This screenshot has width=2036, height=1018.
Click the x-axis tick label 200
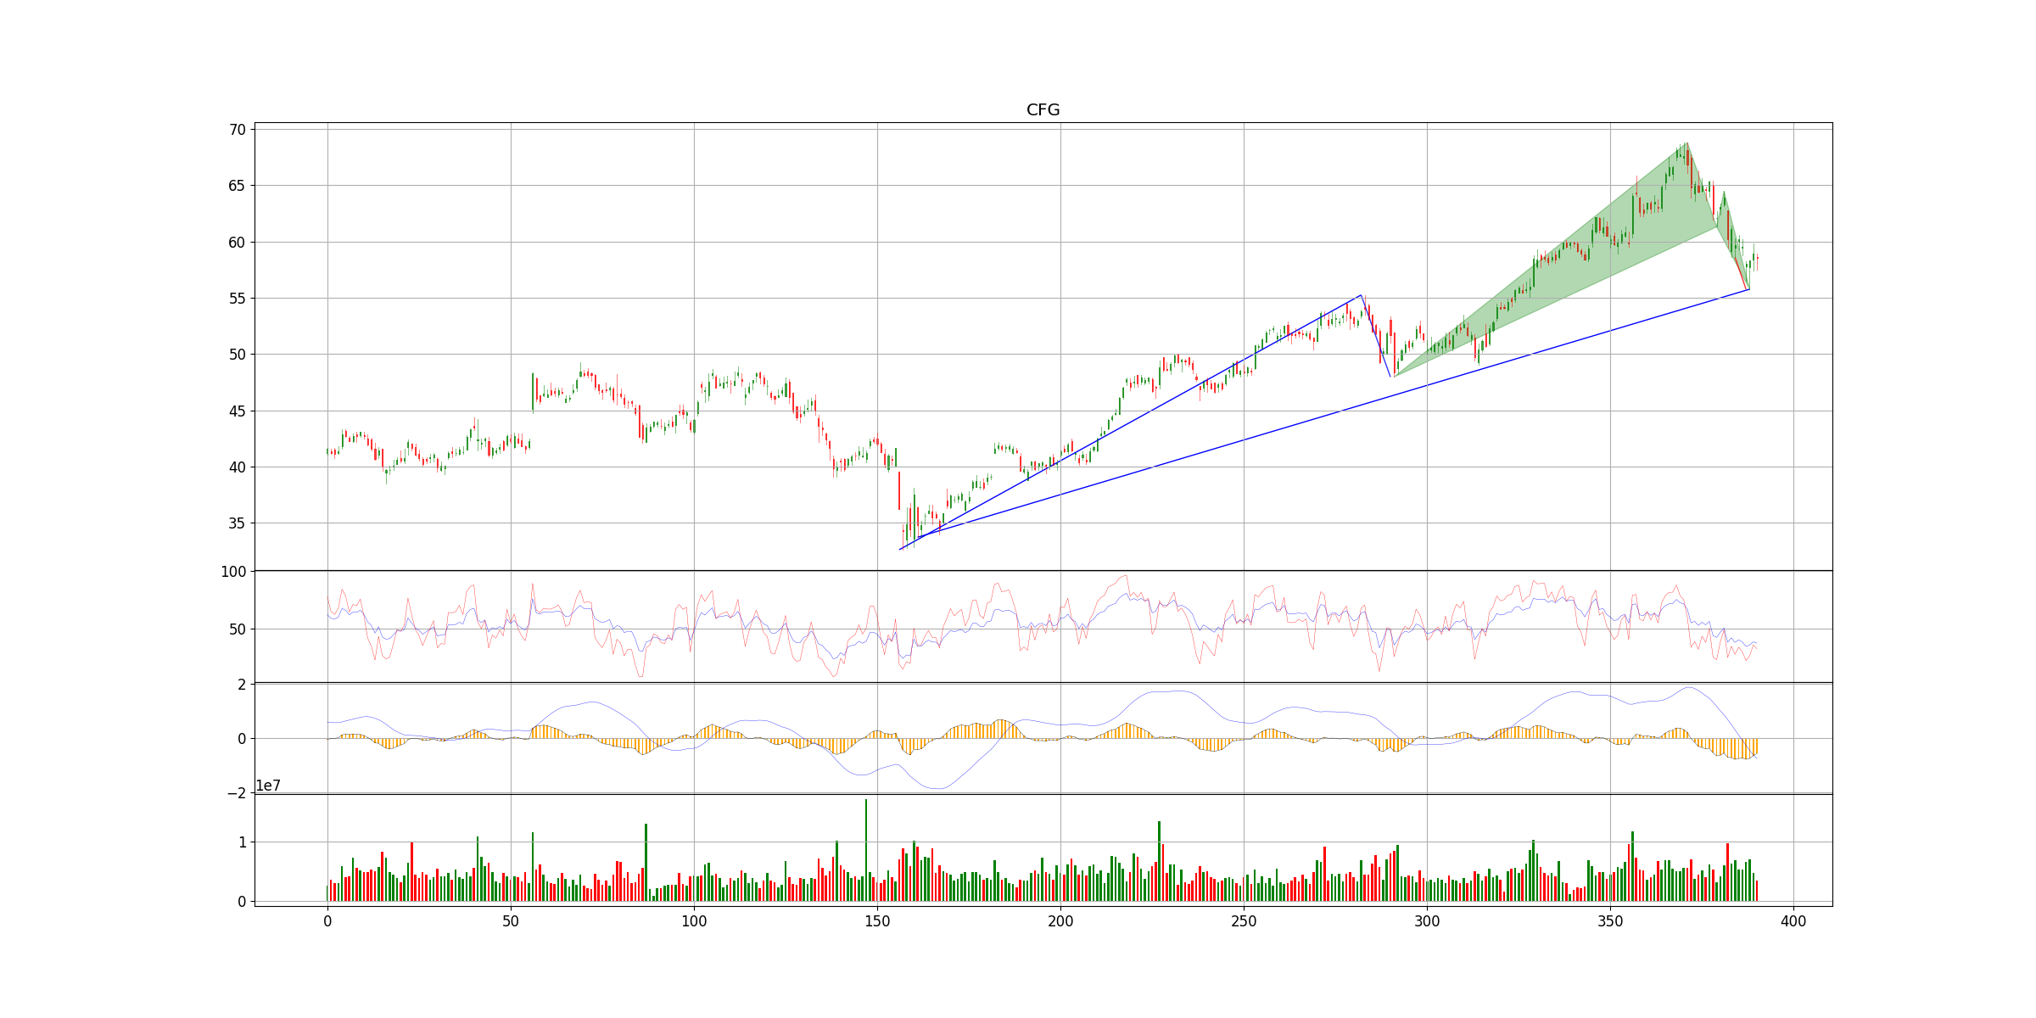coord(1060,921)
